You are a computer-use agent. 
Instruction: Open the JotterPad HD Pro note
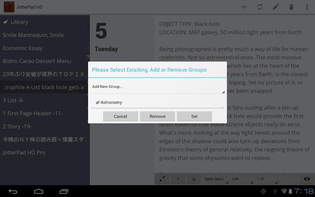pos(44,152)
